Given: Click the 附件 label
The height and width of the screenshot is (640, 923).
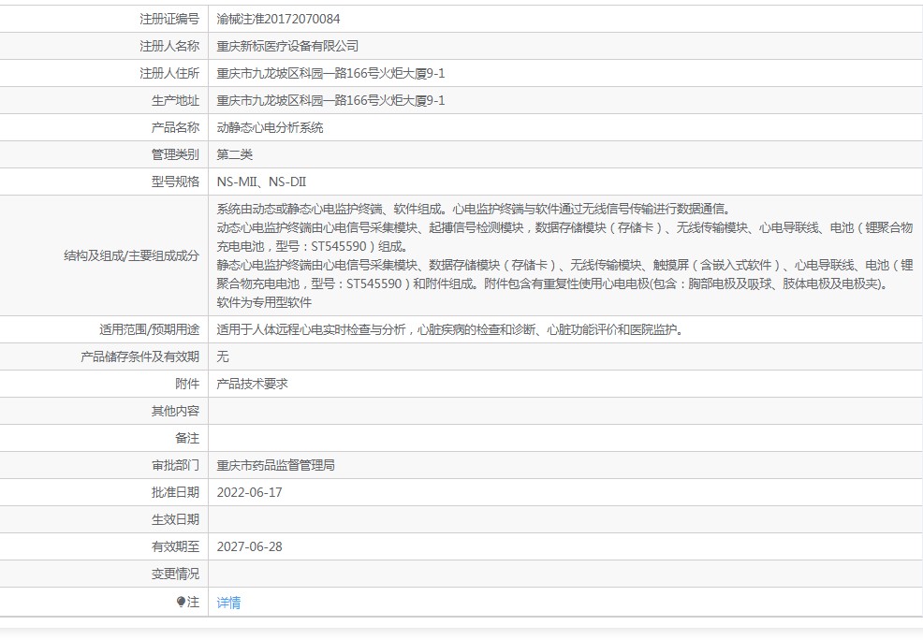Looking at the screenshot, I should coord(187,384).
